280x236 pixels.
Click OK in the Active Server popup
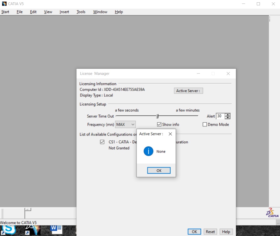tap(159, 170)
